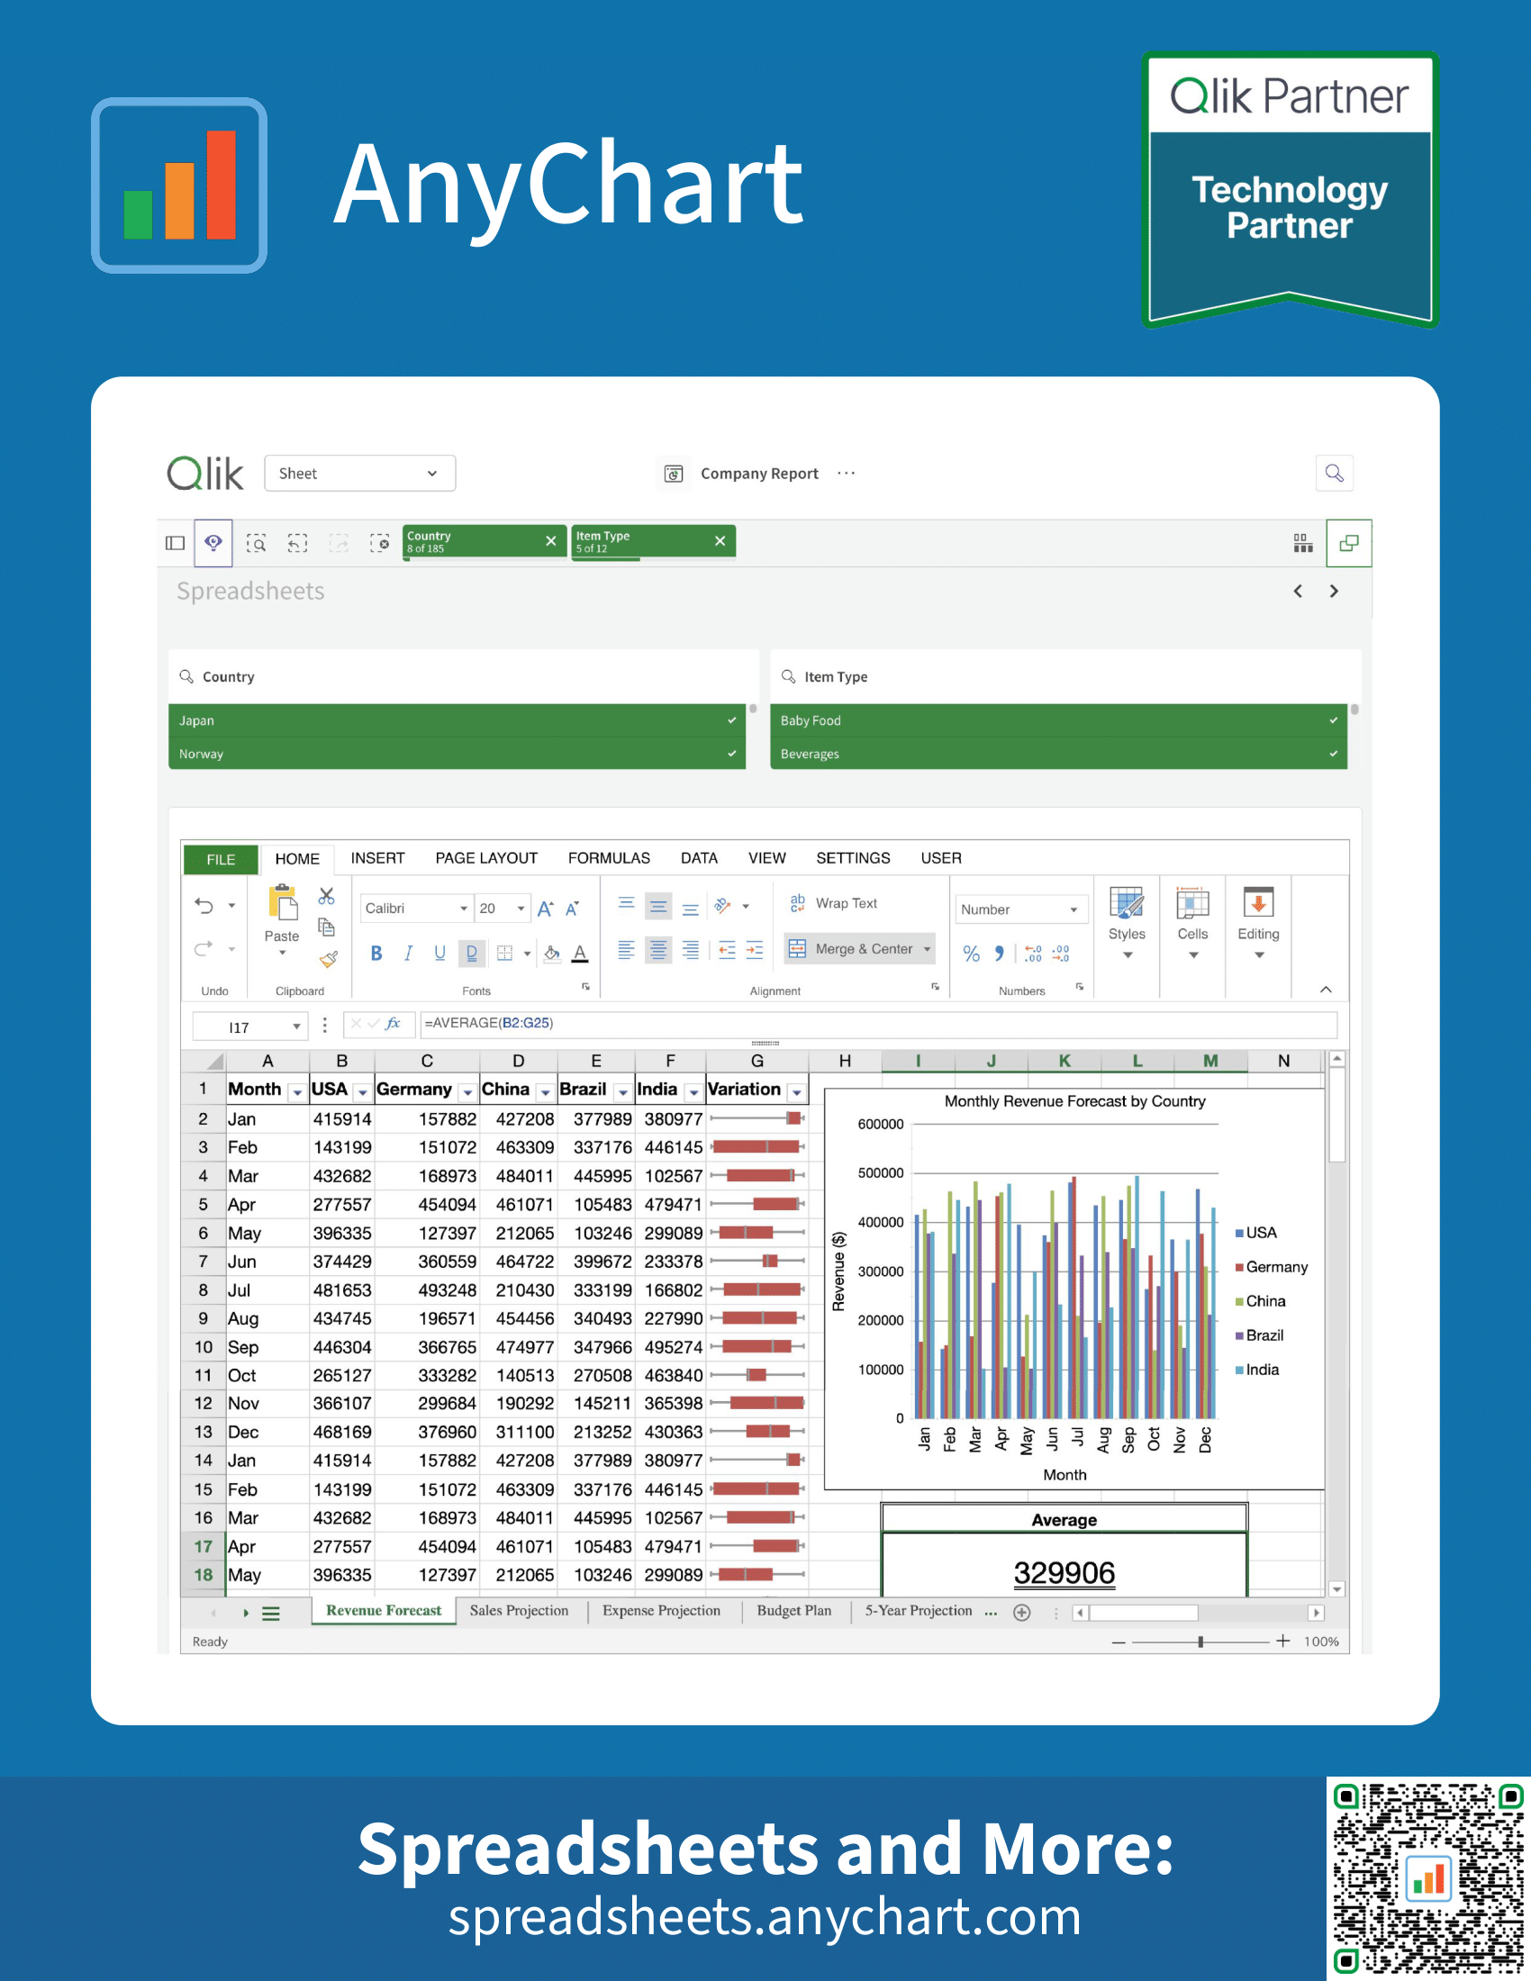The width and height of the screenshot is (1531, 1981).
Task: Apply underline formatting
Action: (439, 953)
